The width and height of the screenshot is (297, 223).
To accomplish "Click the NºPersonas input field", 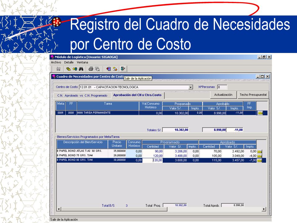I will [222, 87].
